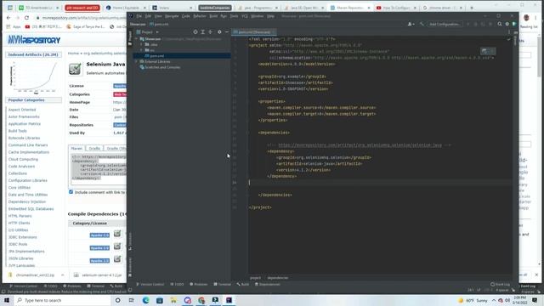
Task: Open the Add Configuration dropdown
Action: coord(445,24)
